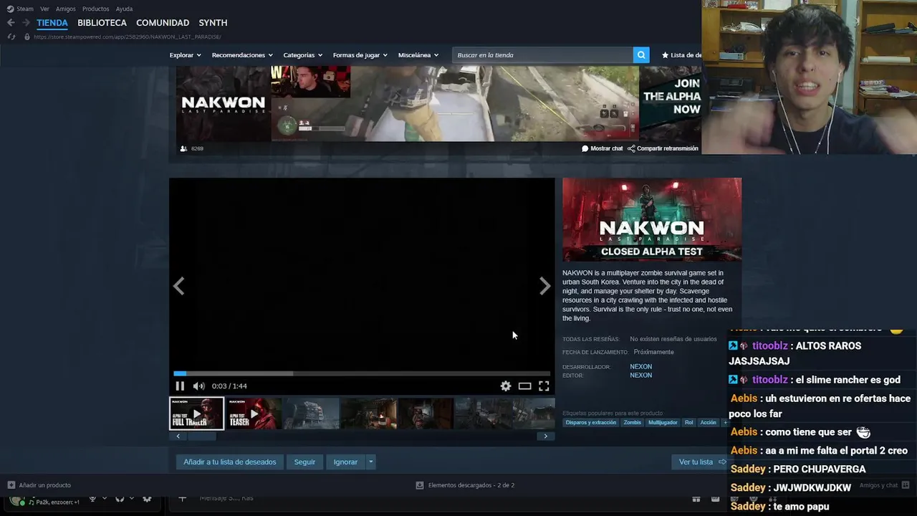Click the Acción tag
The image size is (917, 516).
pyautogui.click(x=709, y=423)
